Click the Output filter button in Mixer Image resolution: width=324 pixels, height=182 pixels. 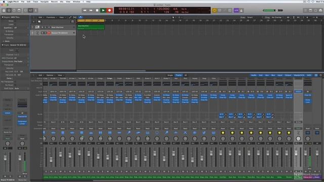click(288, 75)
